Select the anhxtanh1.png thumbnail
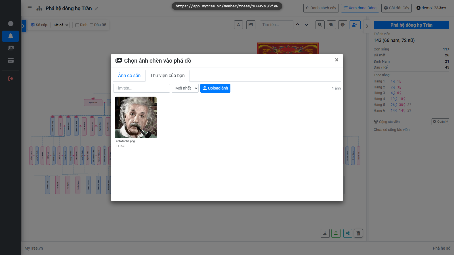The image size is (454, 255). point(136,117)
